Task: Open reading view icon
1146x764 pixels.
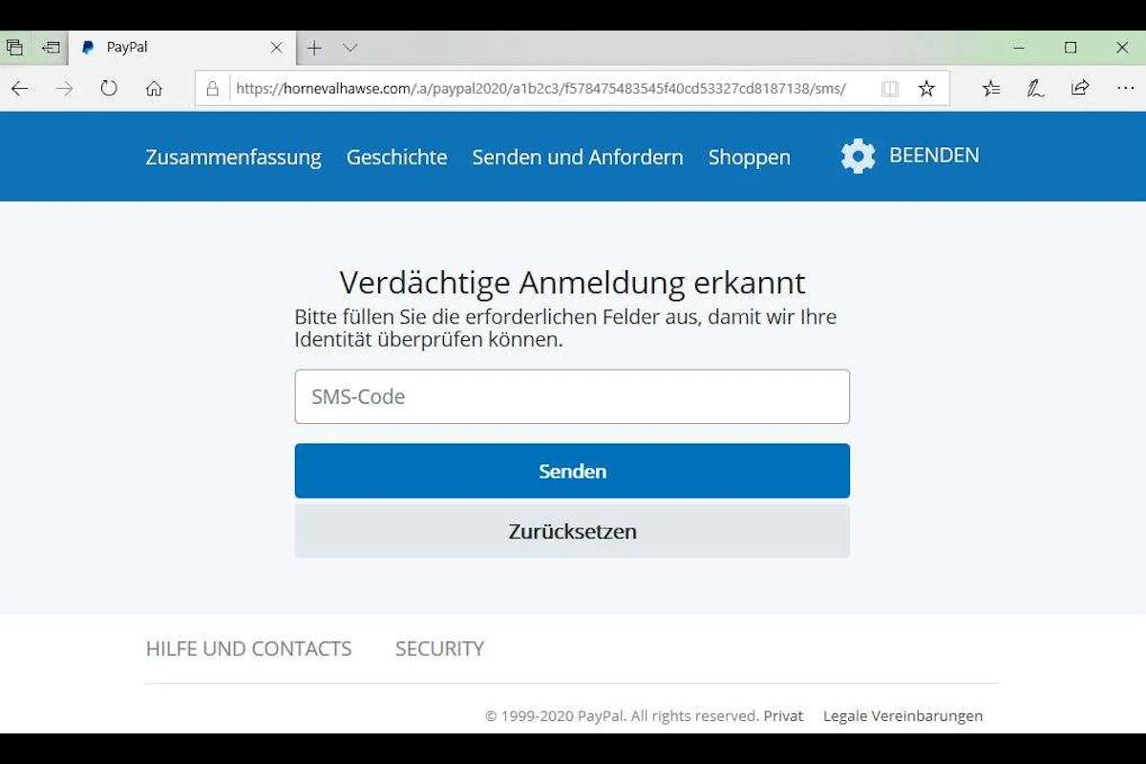Action: (x=890, y=89)
